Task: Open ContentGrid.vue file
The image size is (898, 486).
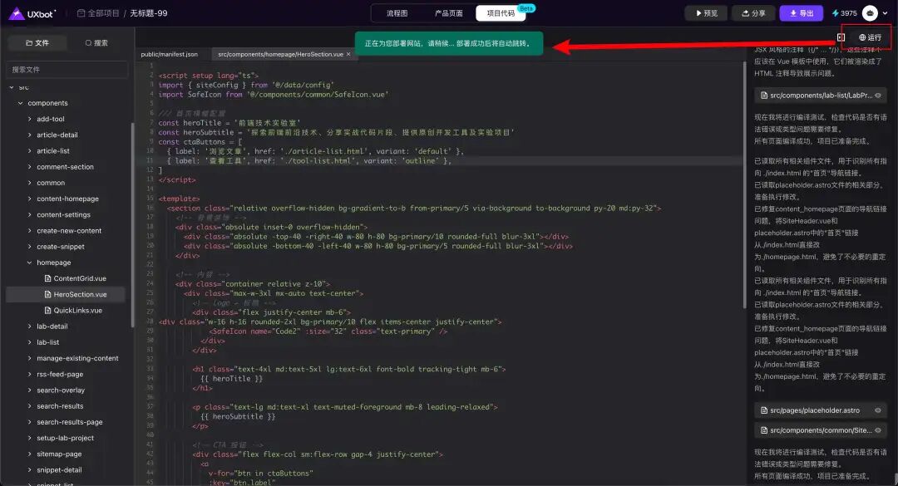Action: (x=75, y=279)
